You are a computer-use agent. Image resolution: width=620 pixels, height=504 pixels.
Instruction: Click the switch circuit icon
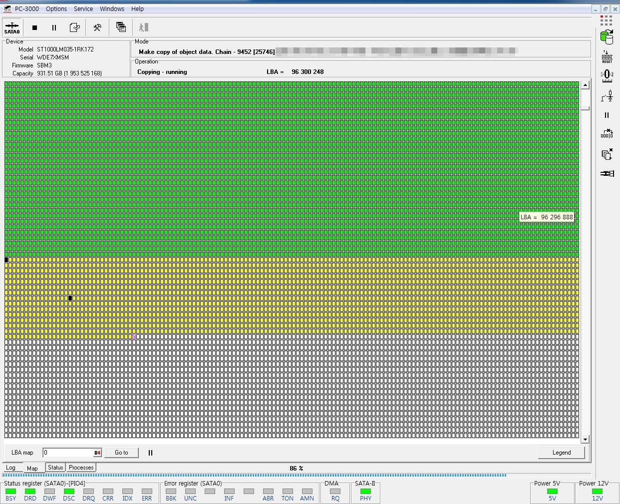tap(607, 96)
